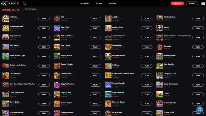Image resolution: width=206 pixels, height=116 pixels.
Task: Play the Coyote Cash slot
Action: point(95,94)
